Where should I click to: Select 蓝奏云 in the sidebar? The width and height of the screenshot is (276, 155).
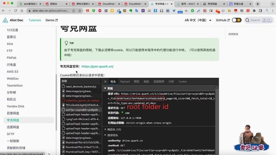pos(12,37)
